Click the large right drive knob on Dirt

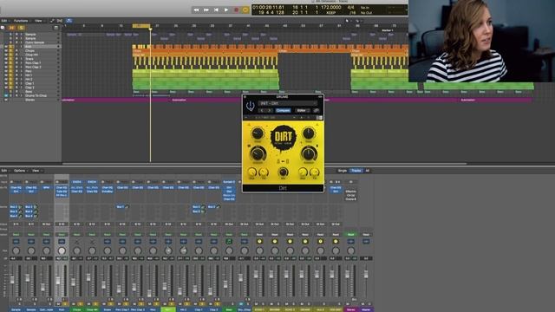pyautogui.click(x=309, y=154)
